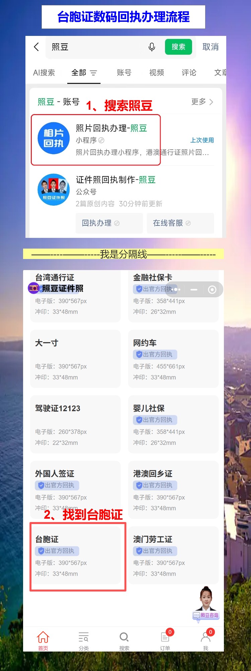Select the 金融社保卡 photo spec card
This screenshot has width=251, height=671.
pos(173,296)
